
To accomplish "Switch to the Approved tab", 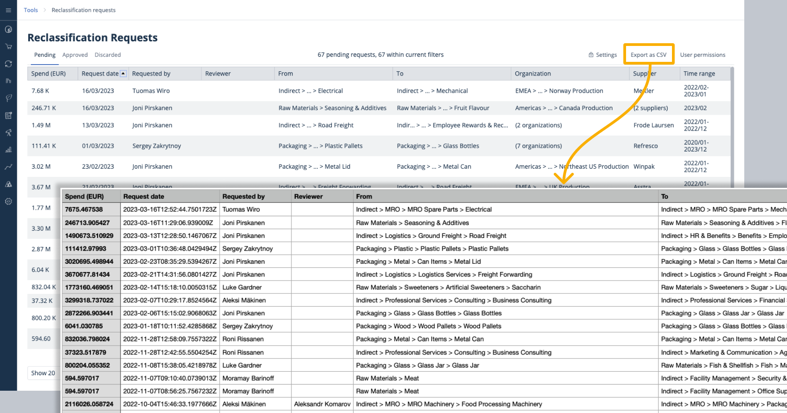I will (75, 55).
